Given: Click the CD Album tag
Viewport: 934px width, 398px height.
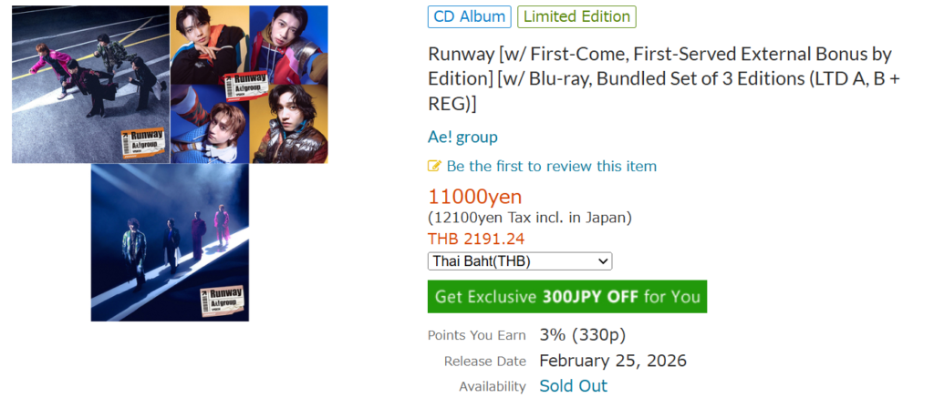Looking at the screenshot, I should click(x=469, y=16).
